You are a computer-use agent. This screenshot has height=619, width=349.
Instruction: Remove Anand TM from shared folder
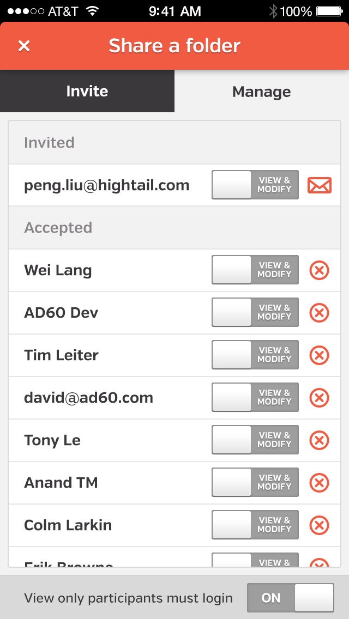pos(320,483)
